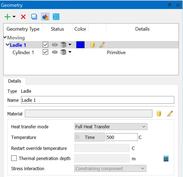Hide Cylinder 1 using its eye icon
Screen dimensions: 183x177
pyautogui.click(x=55, y=53)
